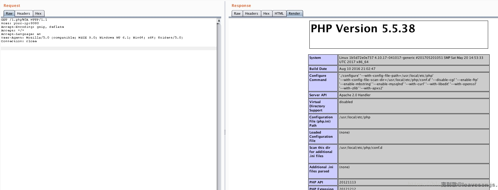Click the Configure Command label cell

coord(323,82)
